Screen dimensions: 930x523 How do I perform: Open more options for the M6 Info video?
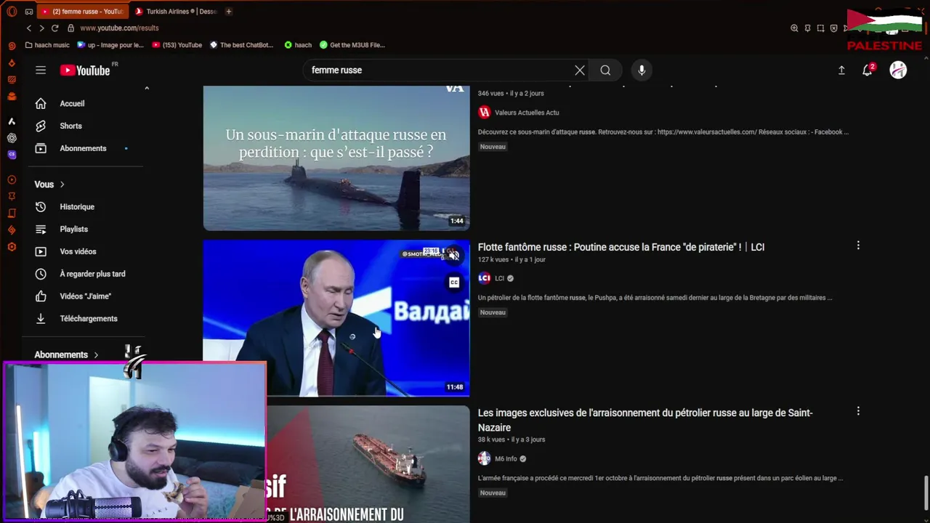tap(858, 411)
